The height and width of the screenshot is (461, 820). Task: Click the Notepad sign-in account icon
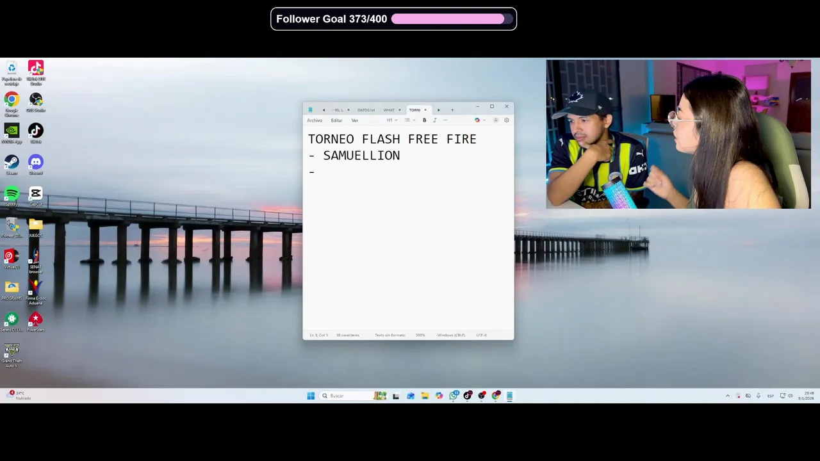496,120
